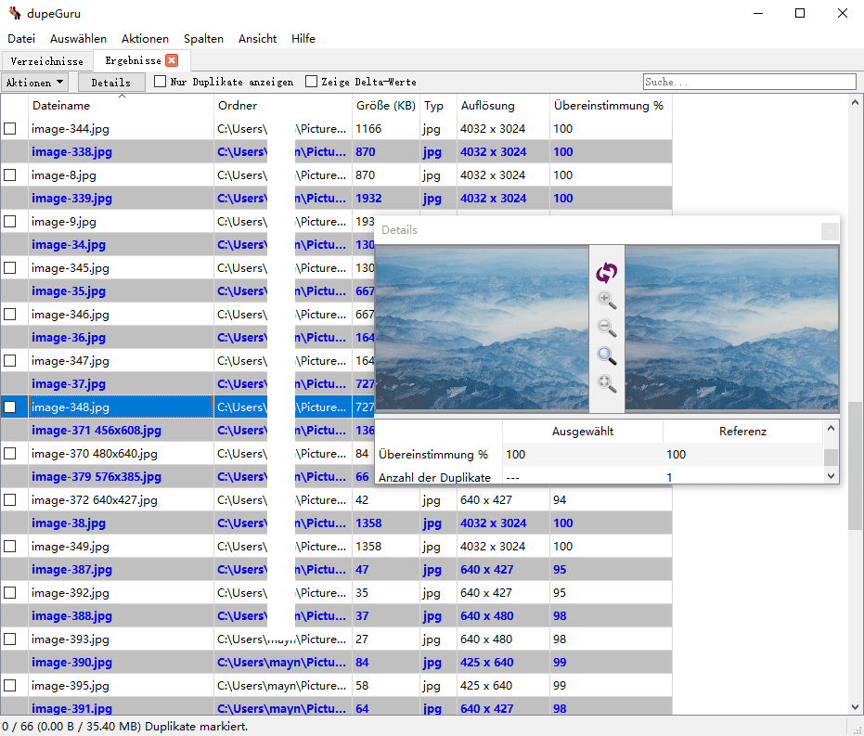This screenshot has width=864, height=736.
Task: Click the Details button
Action: [x=110, y=83]
